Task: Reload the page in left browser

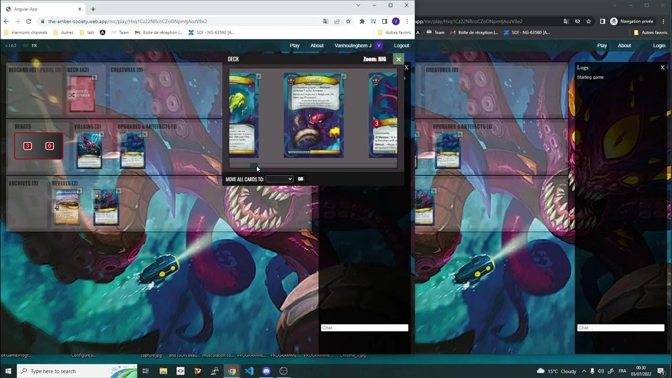Action: point(28,22)
